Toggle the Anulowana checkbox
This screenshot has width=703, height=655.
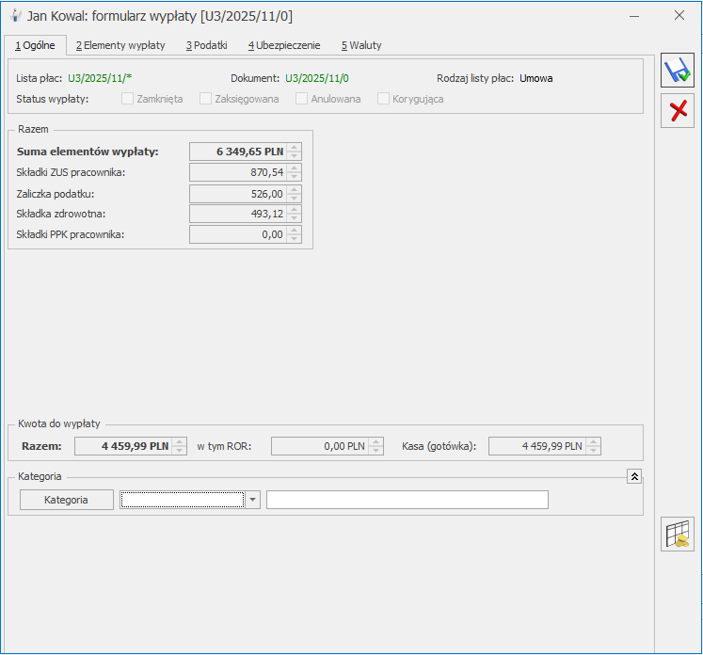coord(302,99)
